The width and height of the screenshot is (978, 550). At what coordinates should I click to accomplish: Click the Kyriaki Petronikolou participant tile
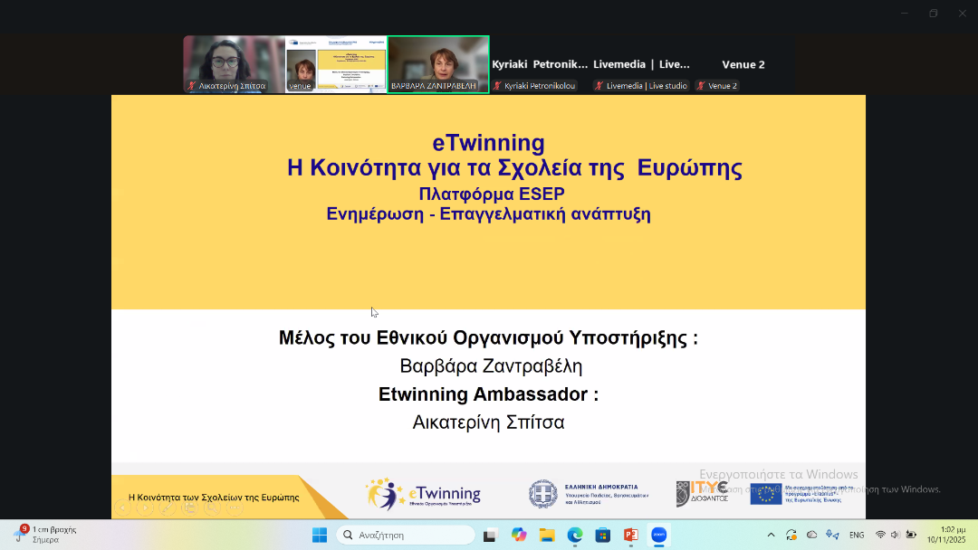point(540,65)
